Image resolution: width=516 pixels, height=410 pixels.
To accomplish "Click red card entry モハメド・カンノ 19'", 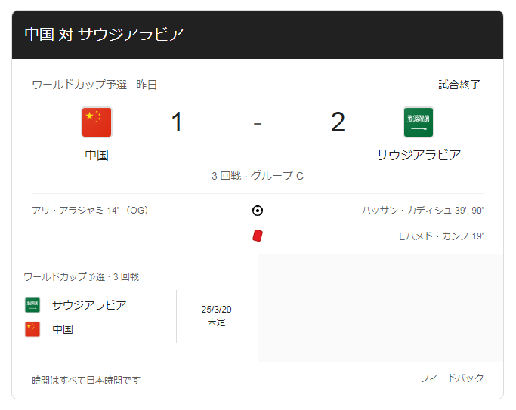I will pos(440,236).
